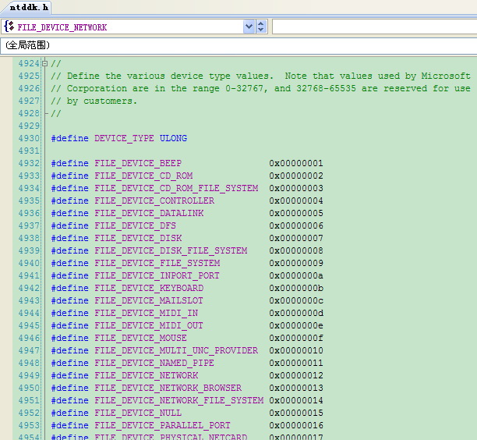477x440 pixels.
Task: Click FILE_DEVICE_INPORT_PORT macro
Action: coord(157,275)
